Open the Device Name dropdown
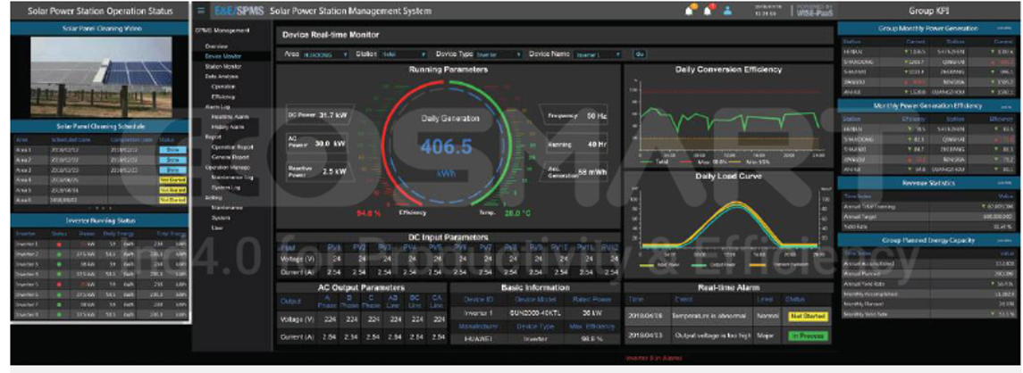Image resolution: width=1023 pixels, height=373 pixels. pos(600,54)
